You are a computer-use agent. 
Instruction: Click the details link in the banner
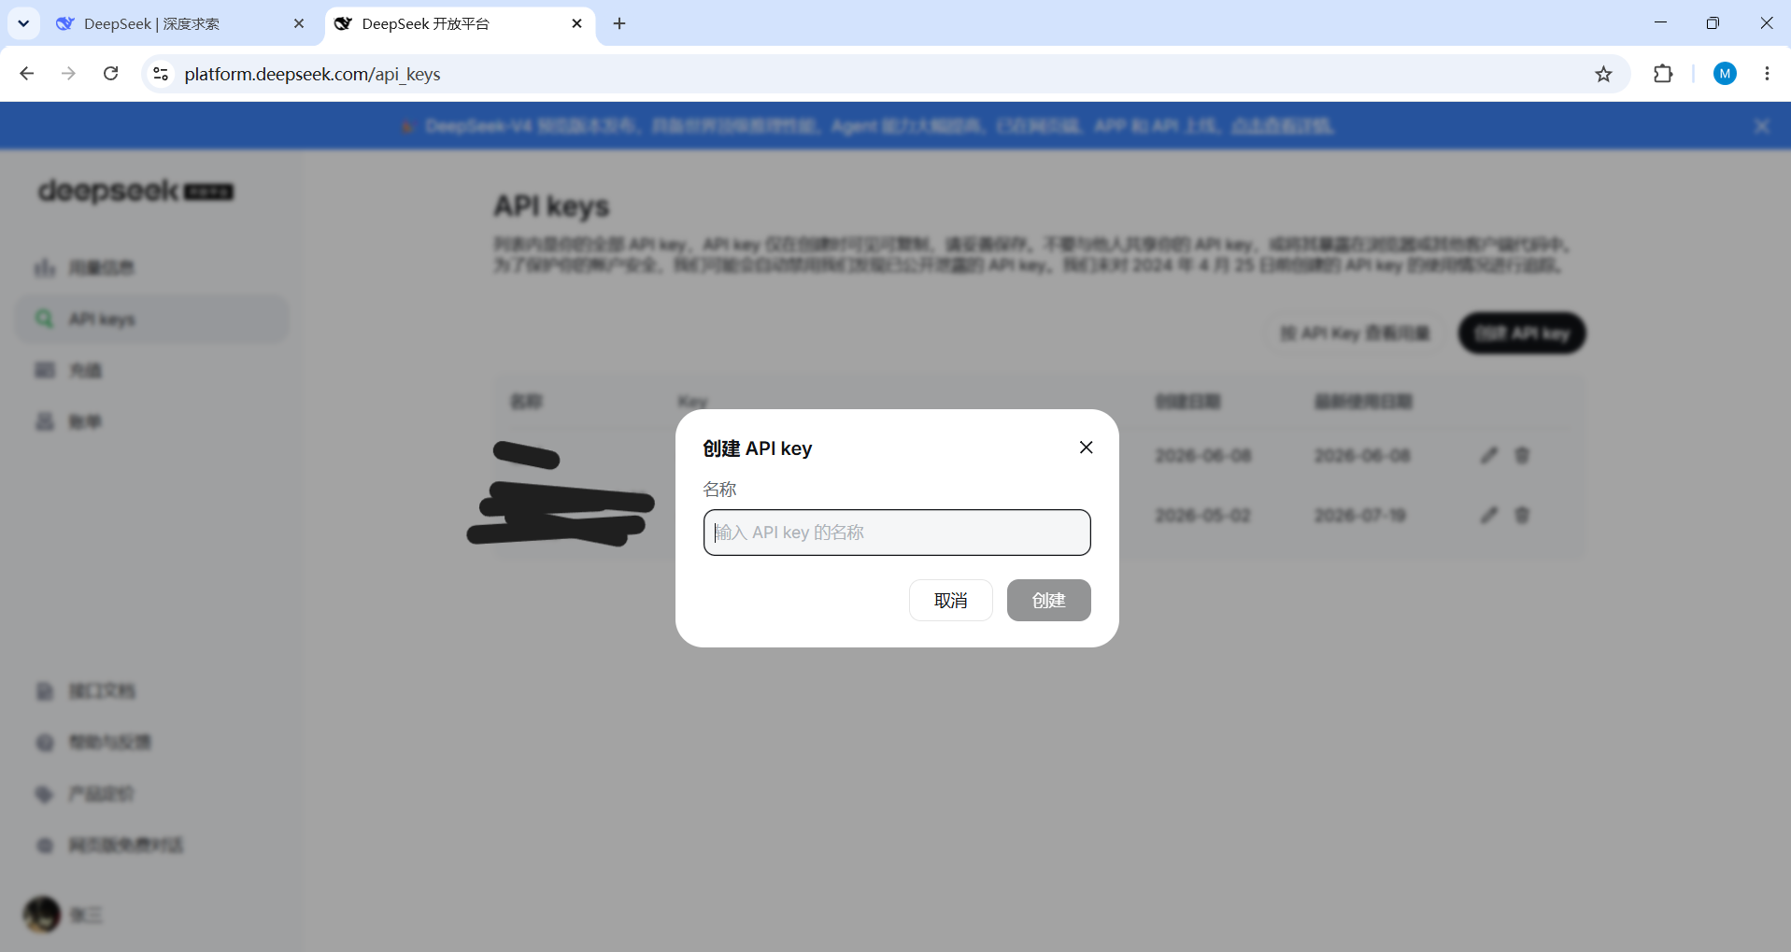coord(1282,126)
